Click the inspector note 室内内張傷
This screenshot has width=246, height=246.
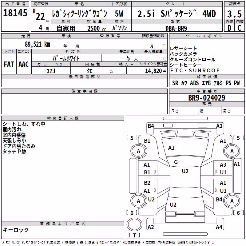pos(14,135)
